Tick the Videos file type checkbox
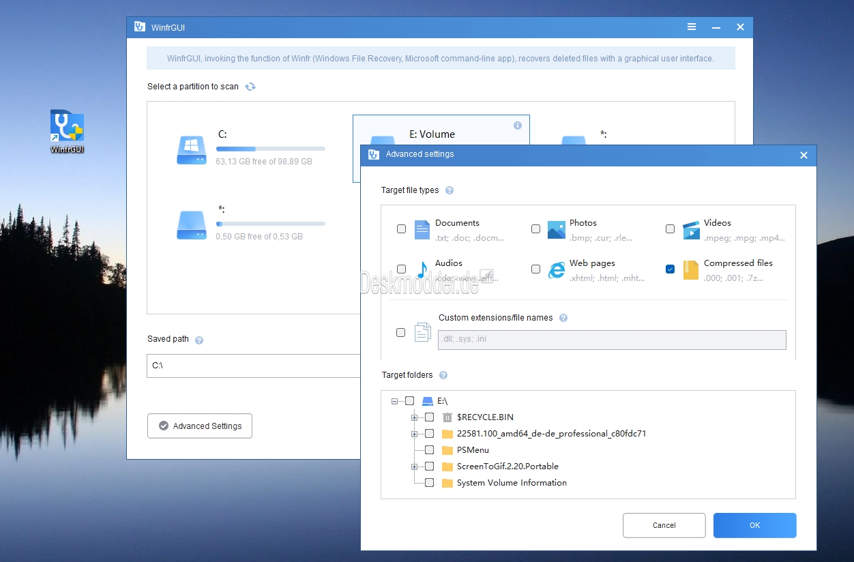This screenshot has height=562, width=854. 670,229
